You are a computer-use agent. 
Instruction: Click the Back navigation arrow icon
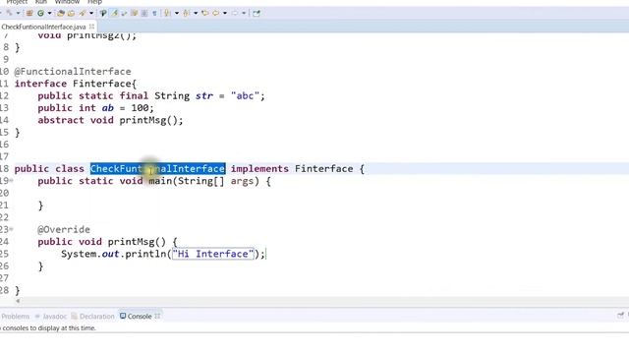216,13
